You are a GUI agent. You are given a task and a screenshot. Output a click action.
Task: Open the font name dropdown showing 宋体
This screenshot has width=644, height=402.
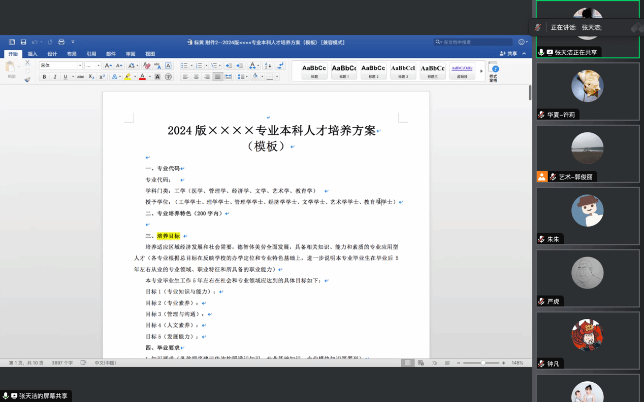click(x=60, y=65)
